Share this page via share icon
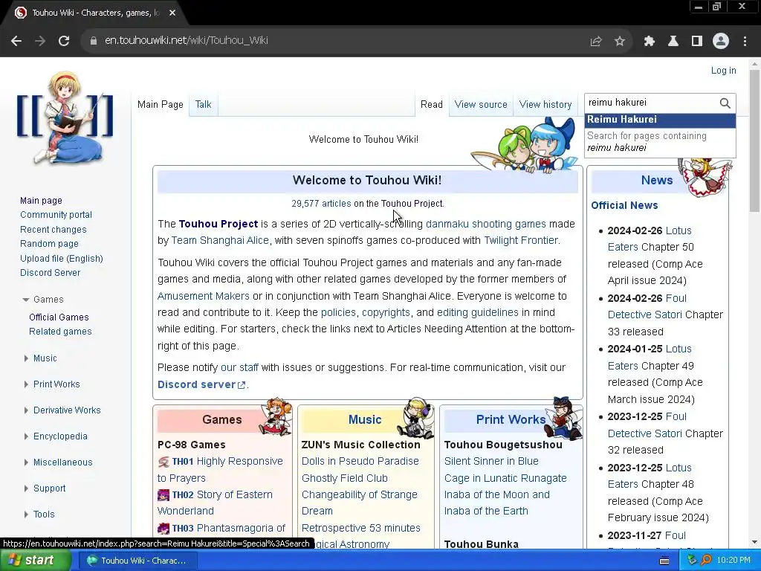The height and width of the screenshot is (571, 761). [596, 42]
